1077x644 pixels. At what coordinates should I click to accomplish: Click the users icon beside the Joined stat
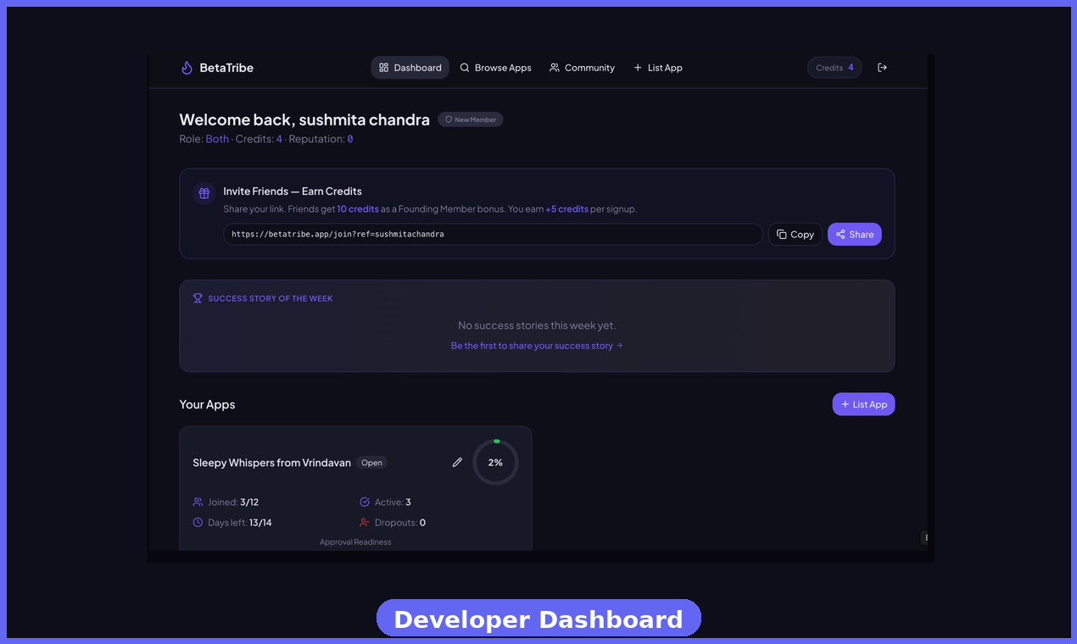(x=197, y=502)
